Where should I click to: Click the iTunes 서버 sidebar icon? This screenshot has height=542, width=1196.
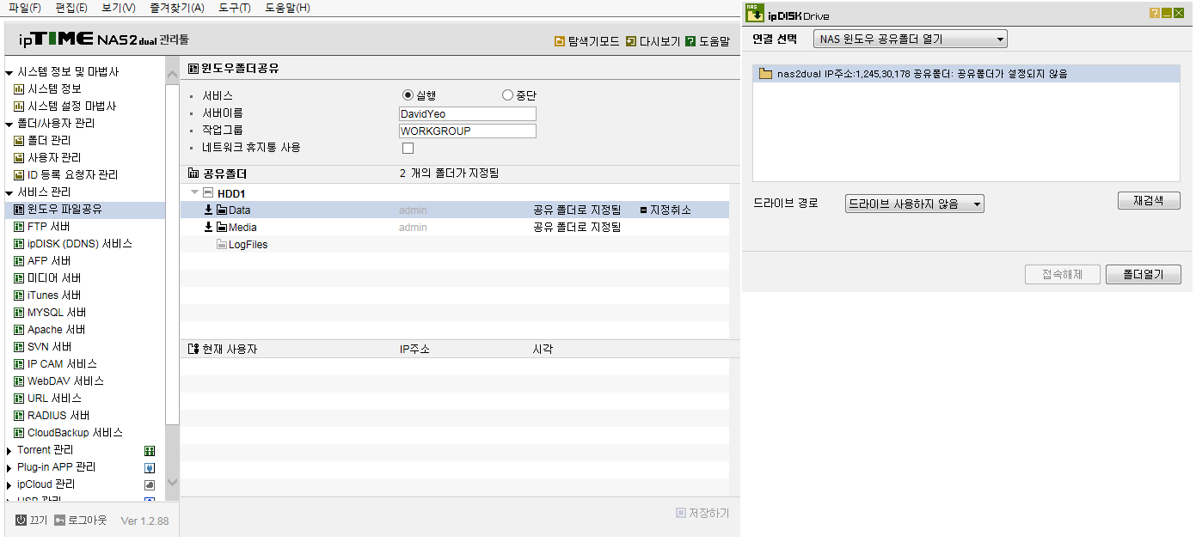pyautogui.click(x=19, y=295)
